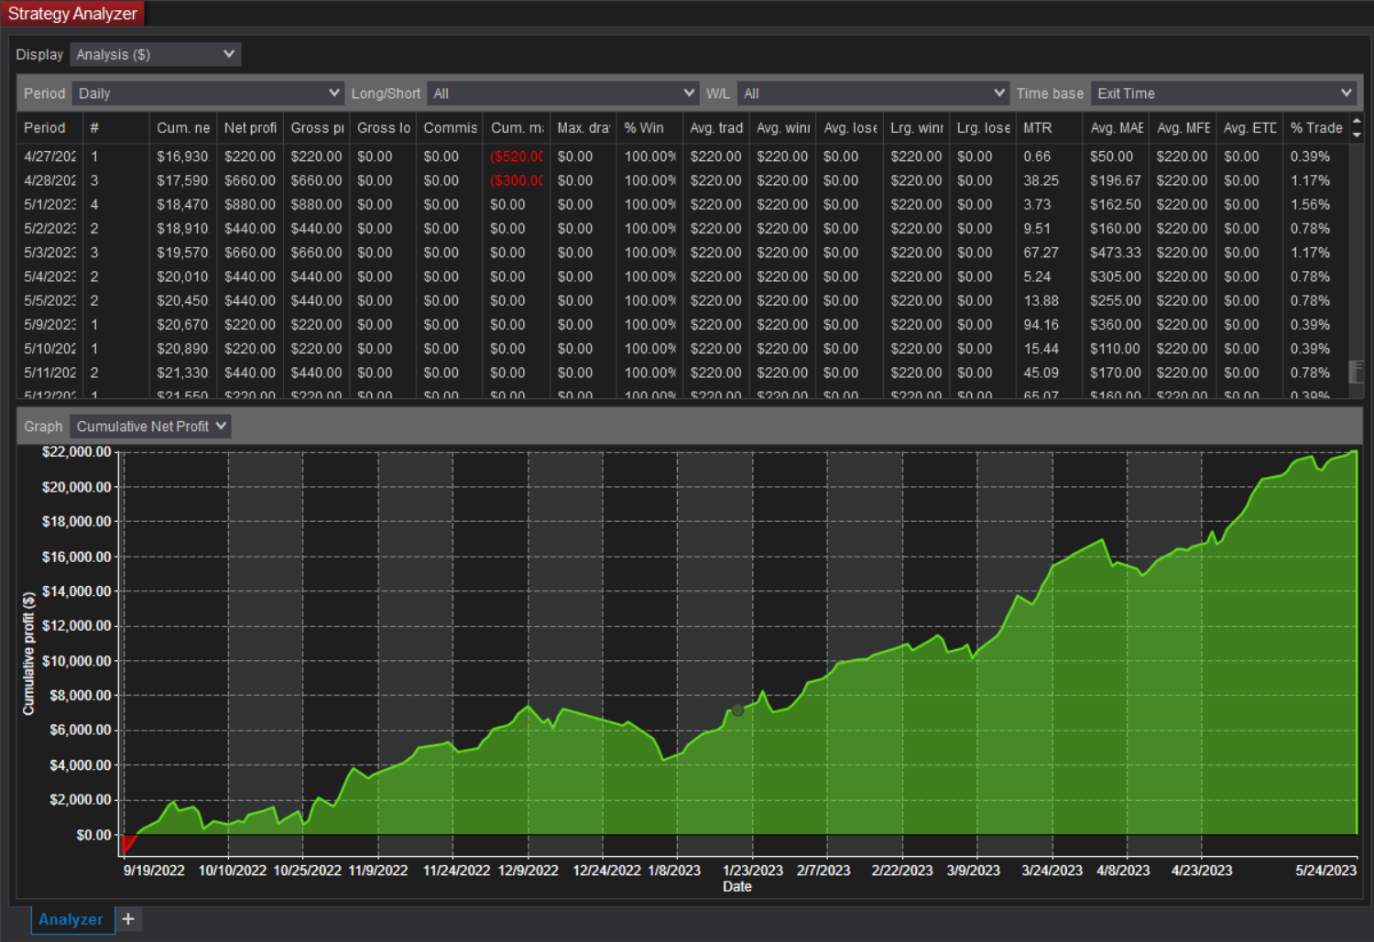Viewport: 1374px width, 942px height.
Task: Select the Strategy Analyzer title tab
Action: 72,13
